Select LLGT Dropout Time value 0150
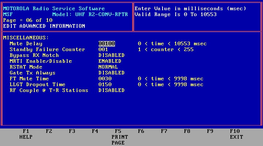This screenshot has width=263, height=146. click(105, 85)
